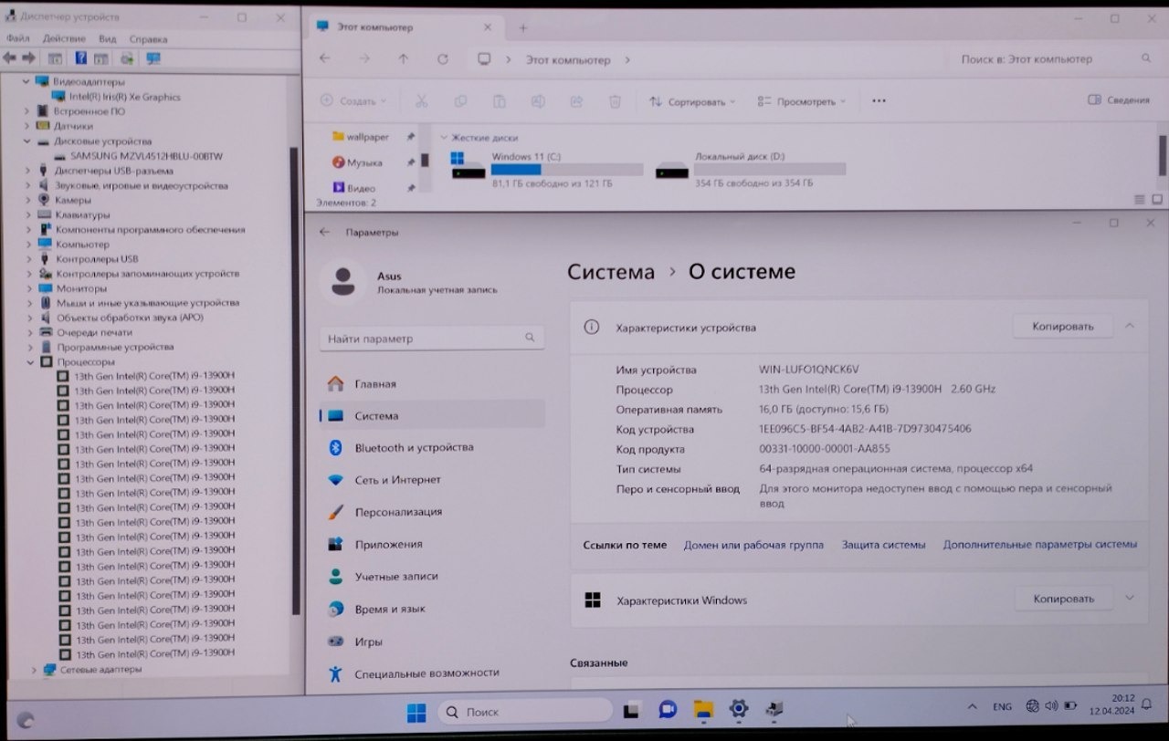Open the Защита системы link
Screen dimensions: 1169x741
[883, 545]
